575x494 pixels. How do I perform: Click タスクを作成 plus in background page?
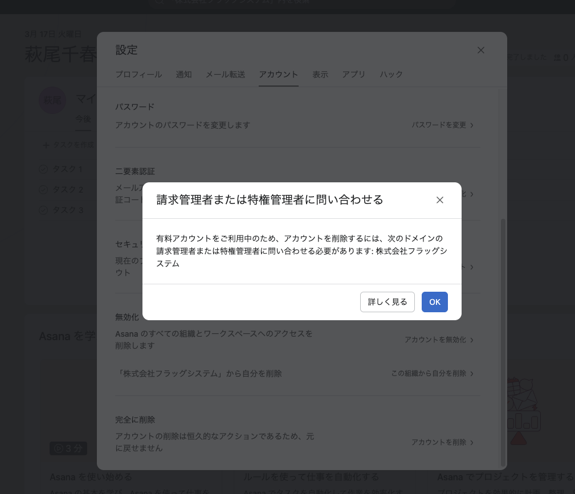pyautogui.click(x=46, y=146)
